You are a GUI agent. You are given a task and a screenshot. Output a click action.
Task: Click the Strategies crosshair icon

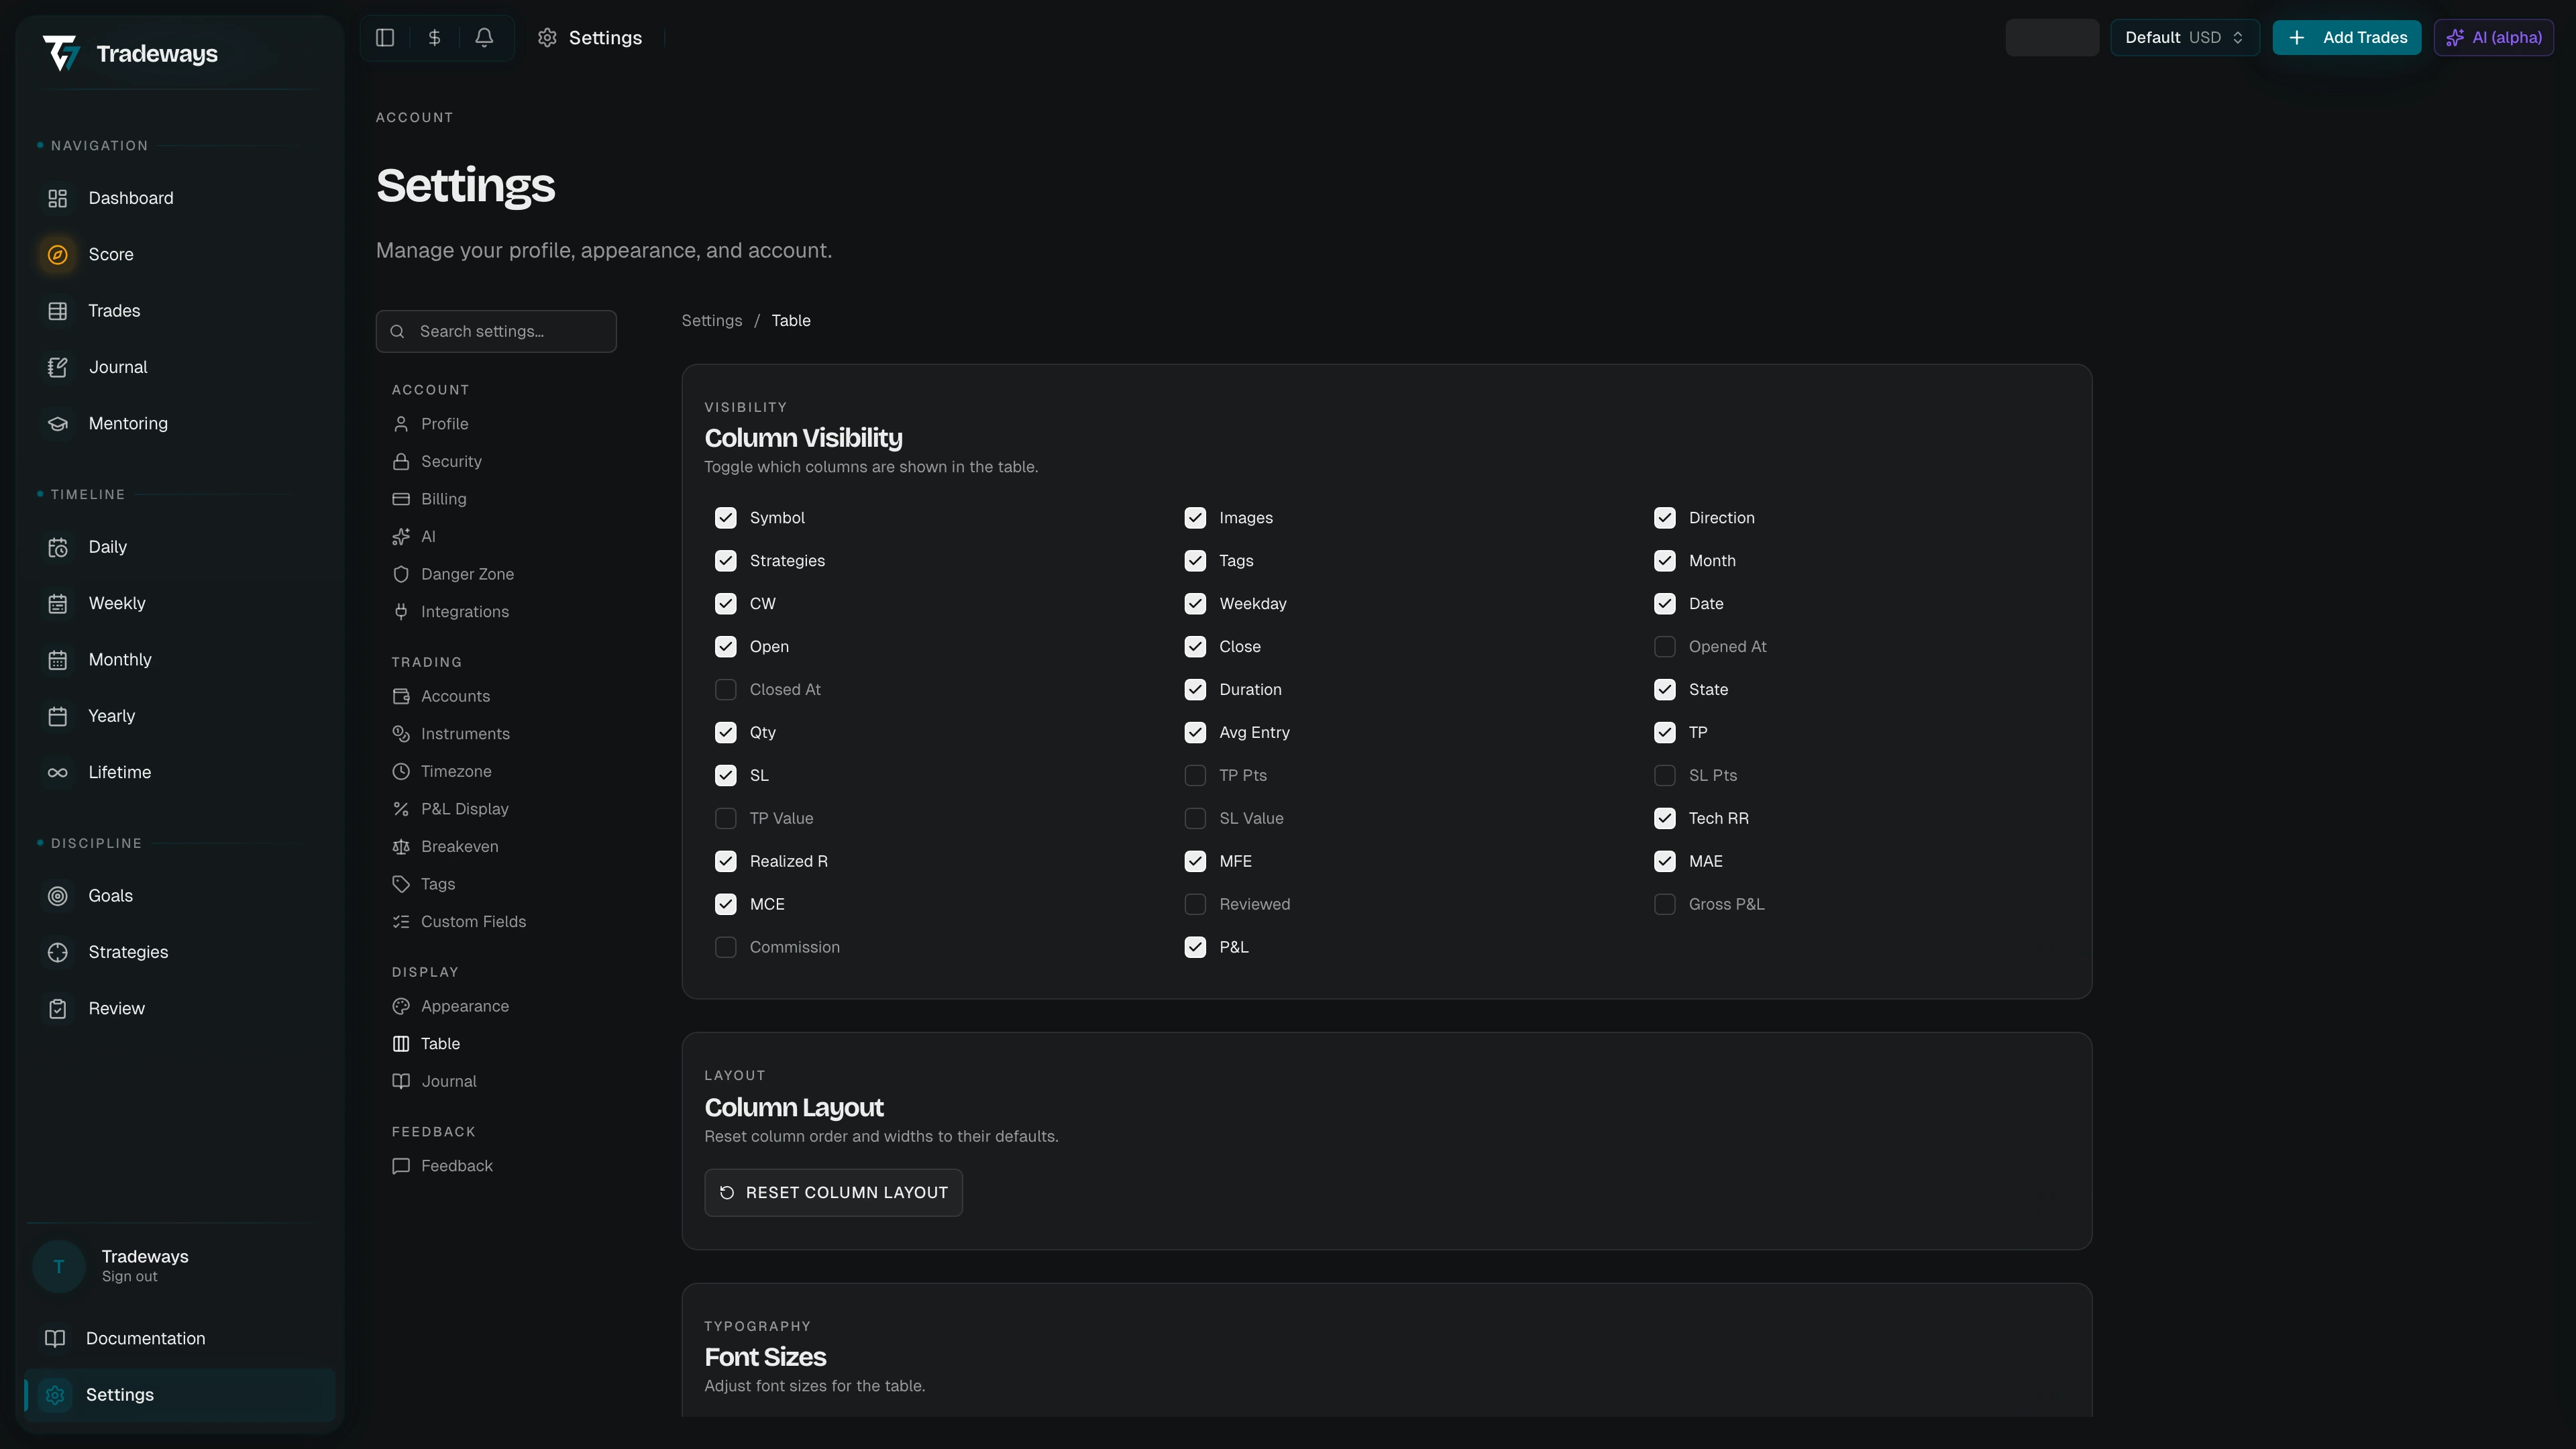click(58, 952)
